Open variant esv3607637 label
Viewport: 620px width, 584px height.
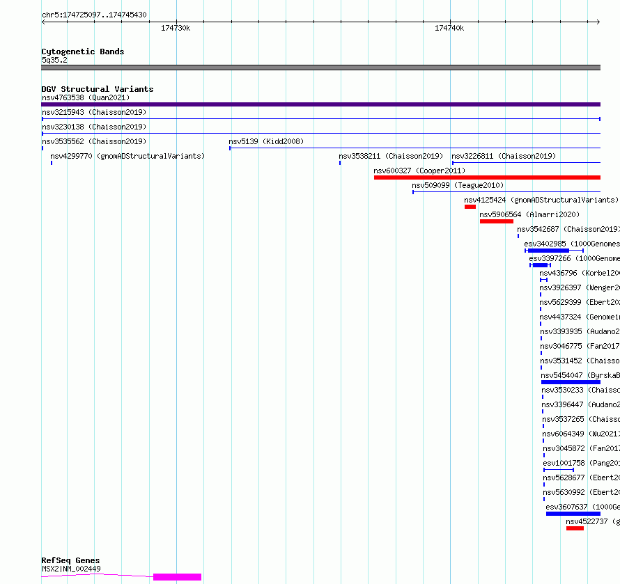point(582,507)
